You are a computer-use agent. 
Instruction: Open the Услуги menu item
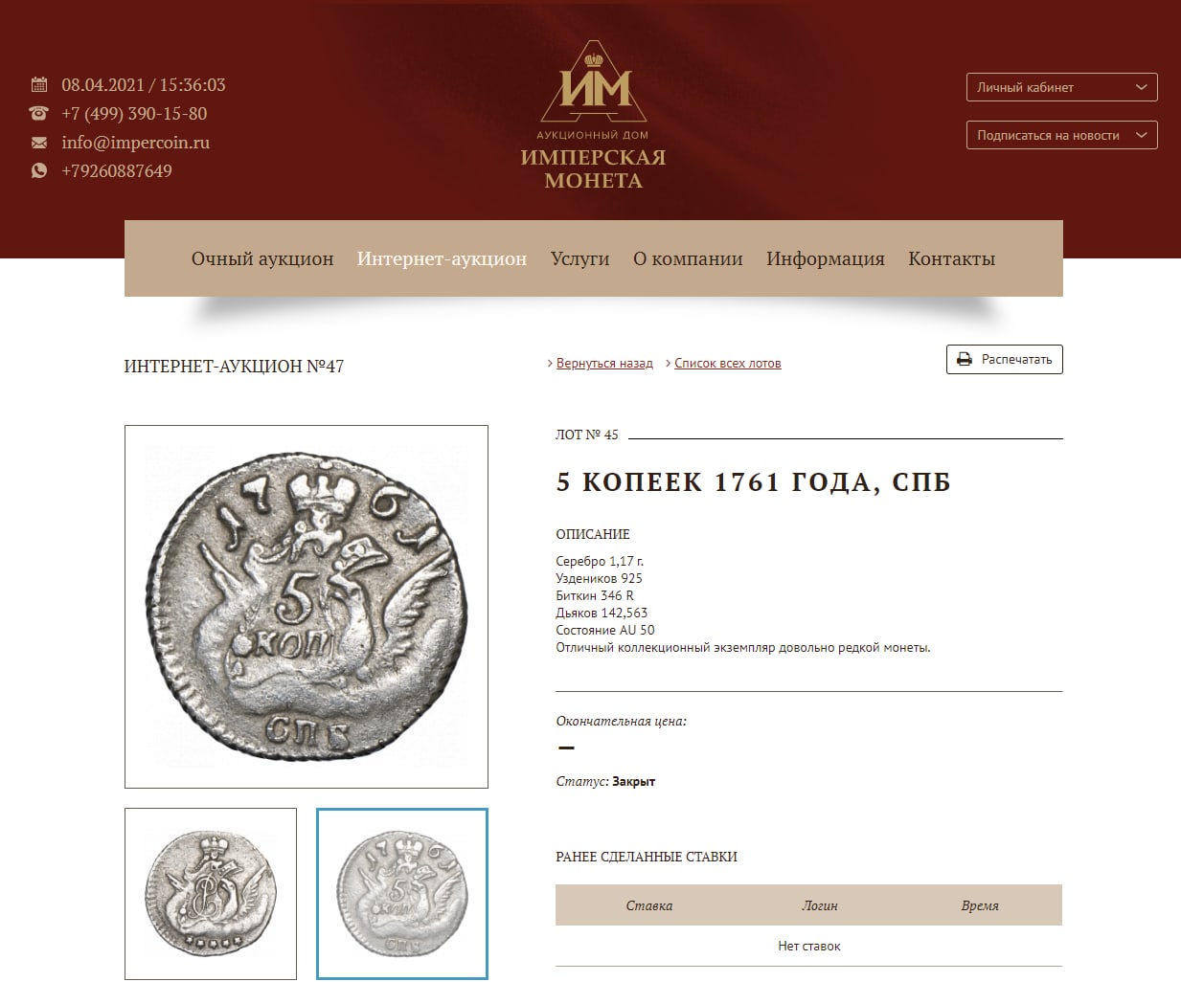(579, 258)
